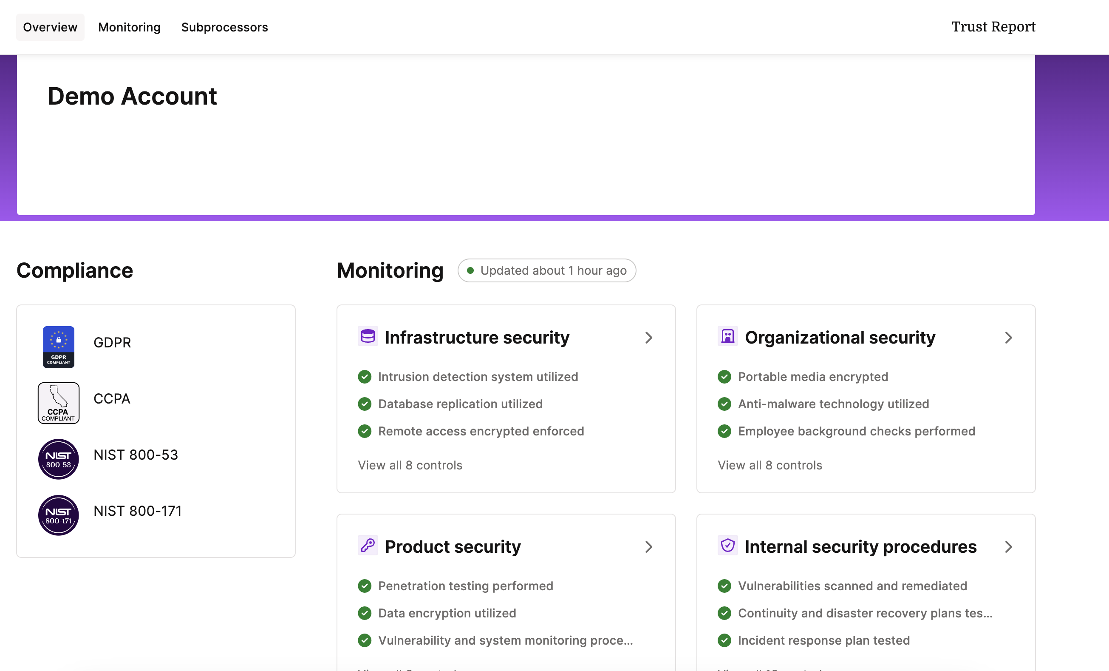Click check icon beside Portable media encrypted
Viewport: 1109px width, 671px height.
(x=724, y=376)
